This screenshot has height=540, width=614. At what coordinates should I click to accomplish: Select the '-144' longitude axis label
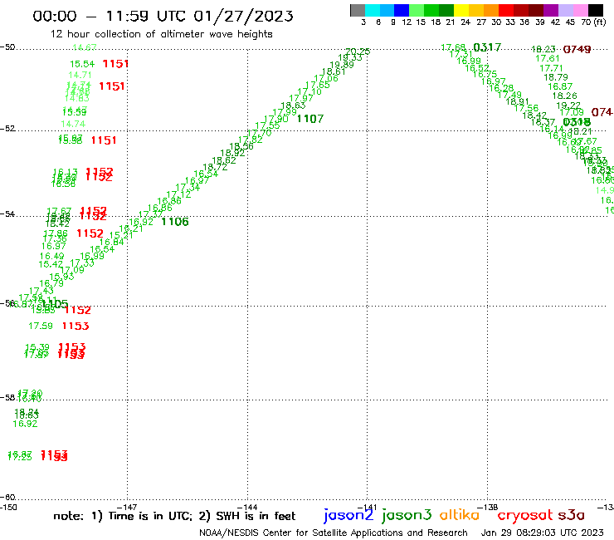[247, 508]
